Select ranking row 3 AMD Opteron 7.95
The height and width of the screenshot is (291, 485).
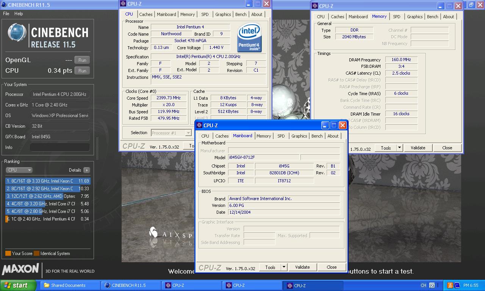[48, 196]
